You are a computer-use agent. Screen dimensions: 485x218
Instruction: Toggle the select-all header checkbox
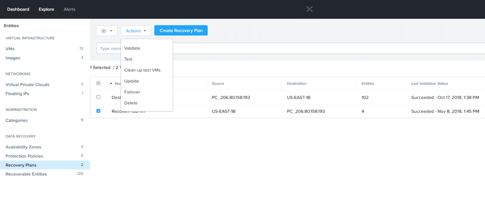[x=98, y=83]
